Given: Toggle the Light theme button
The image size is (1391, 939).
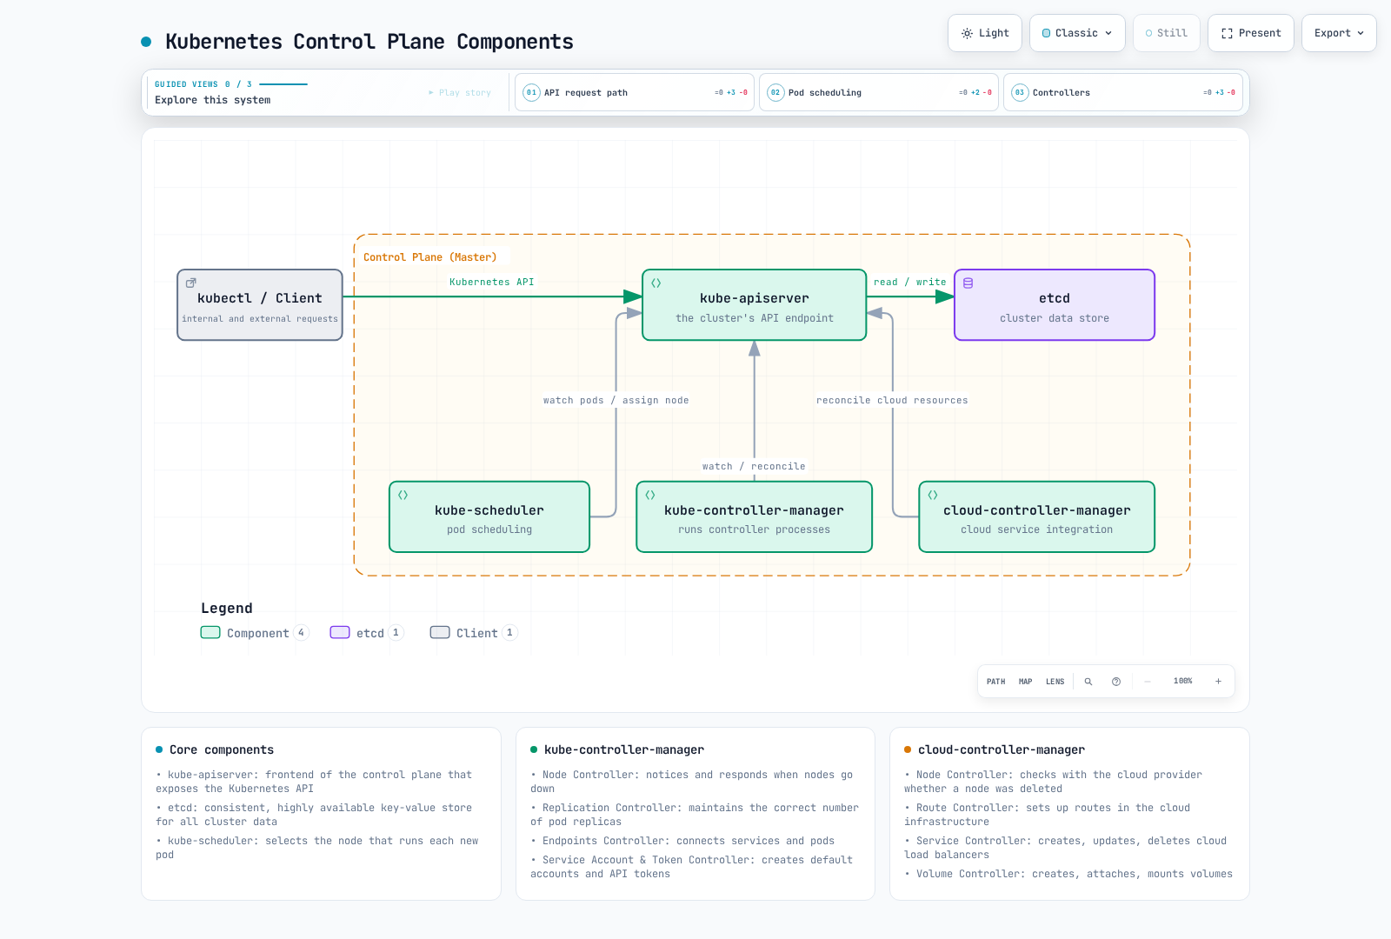Looking at the screenshot, I should 984,33.
